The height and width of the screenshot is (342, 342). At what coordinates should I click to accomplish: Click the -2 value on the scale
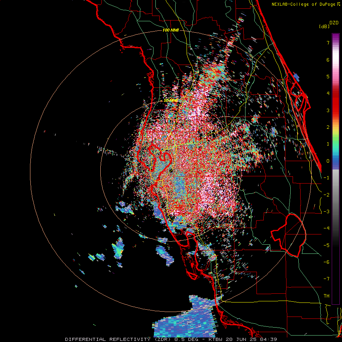pyautogui.click(x=326, y=195)
